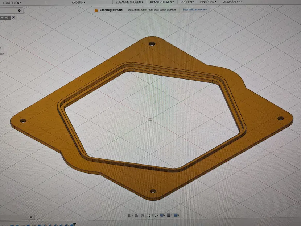Open the Display Settings dropdown arrow

(165, 216)
